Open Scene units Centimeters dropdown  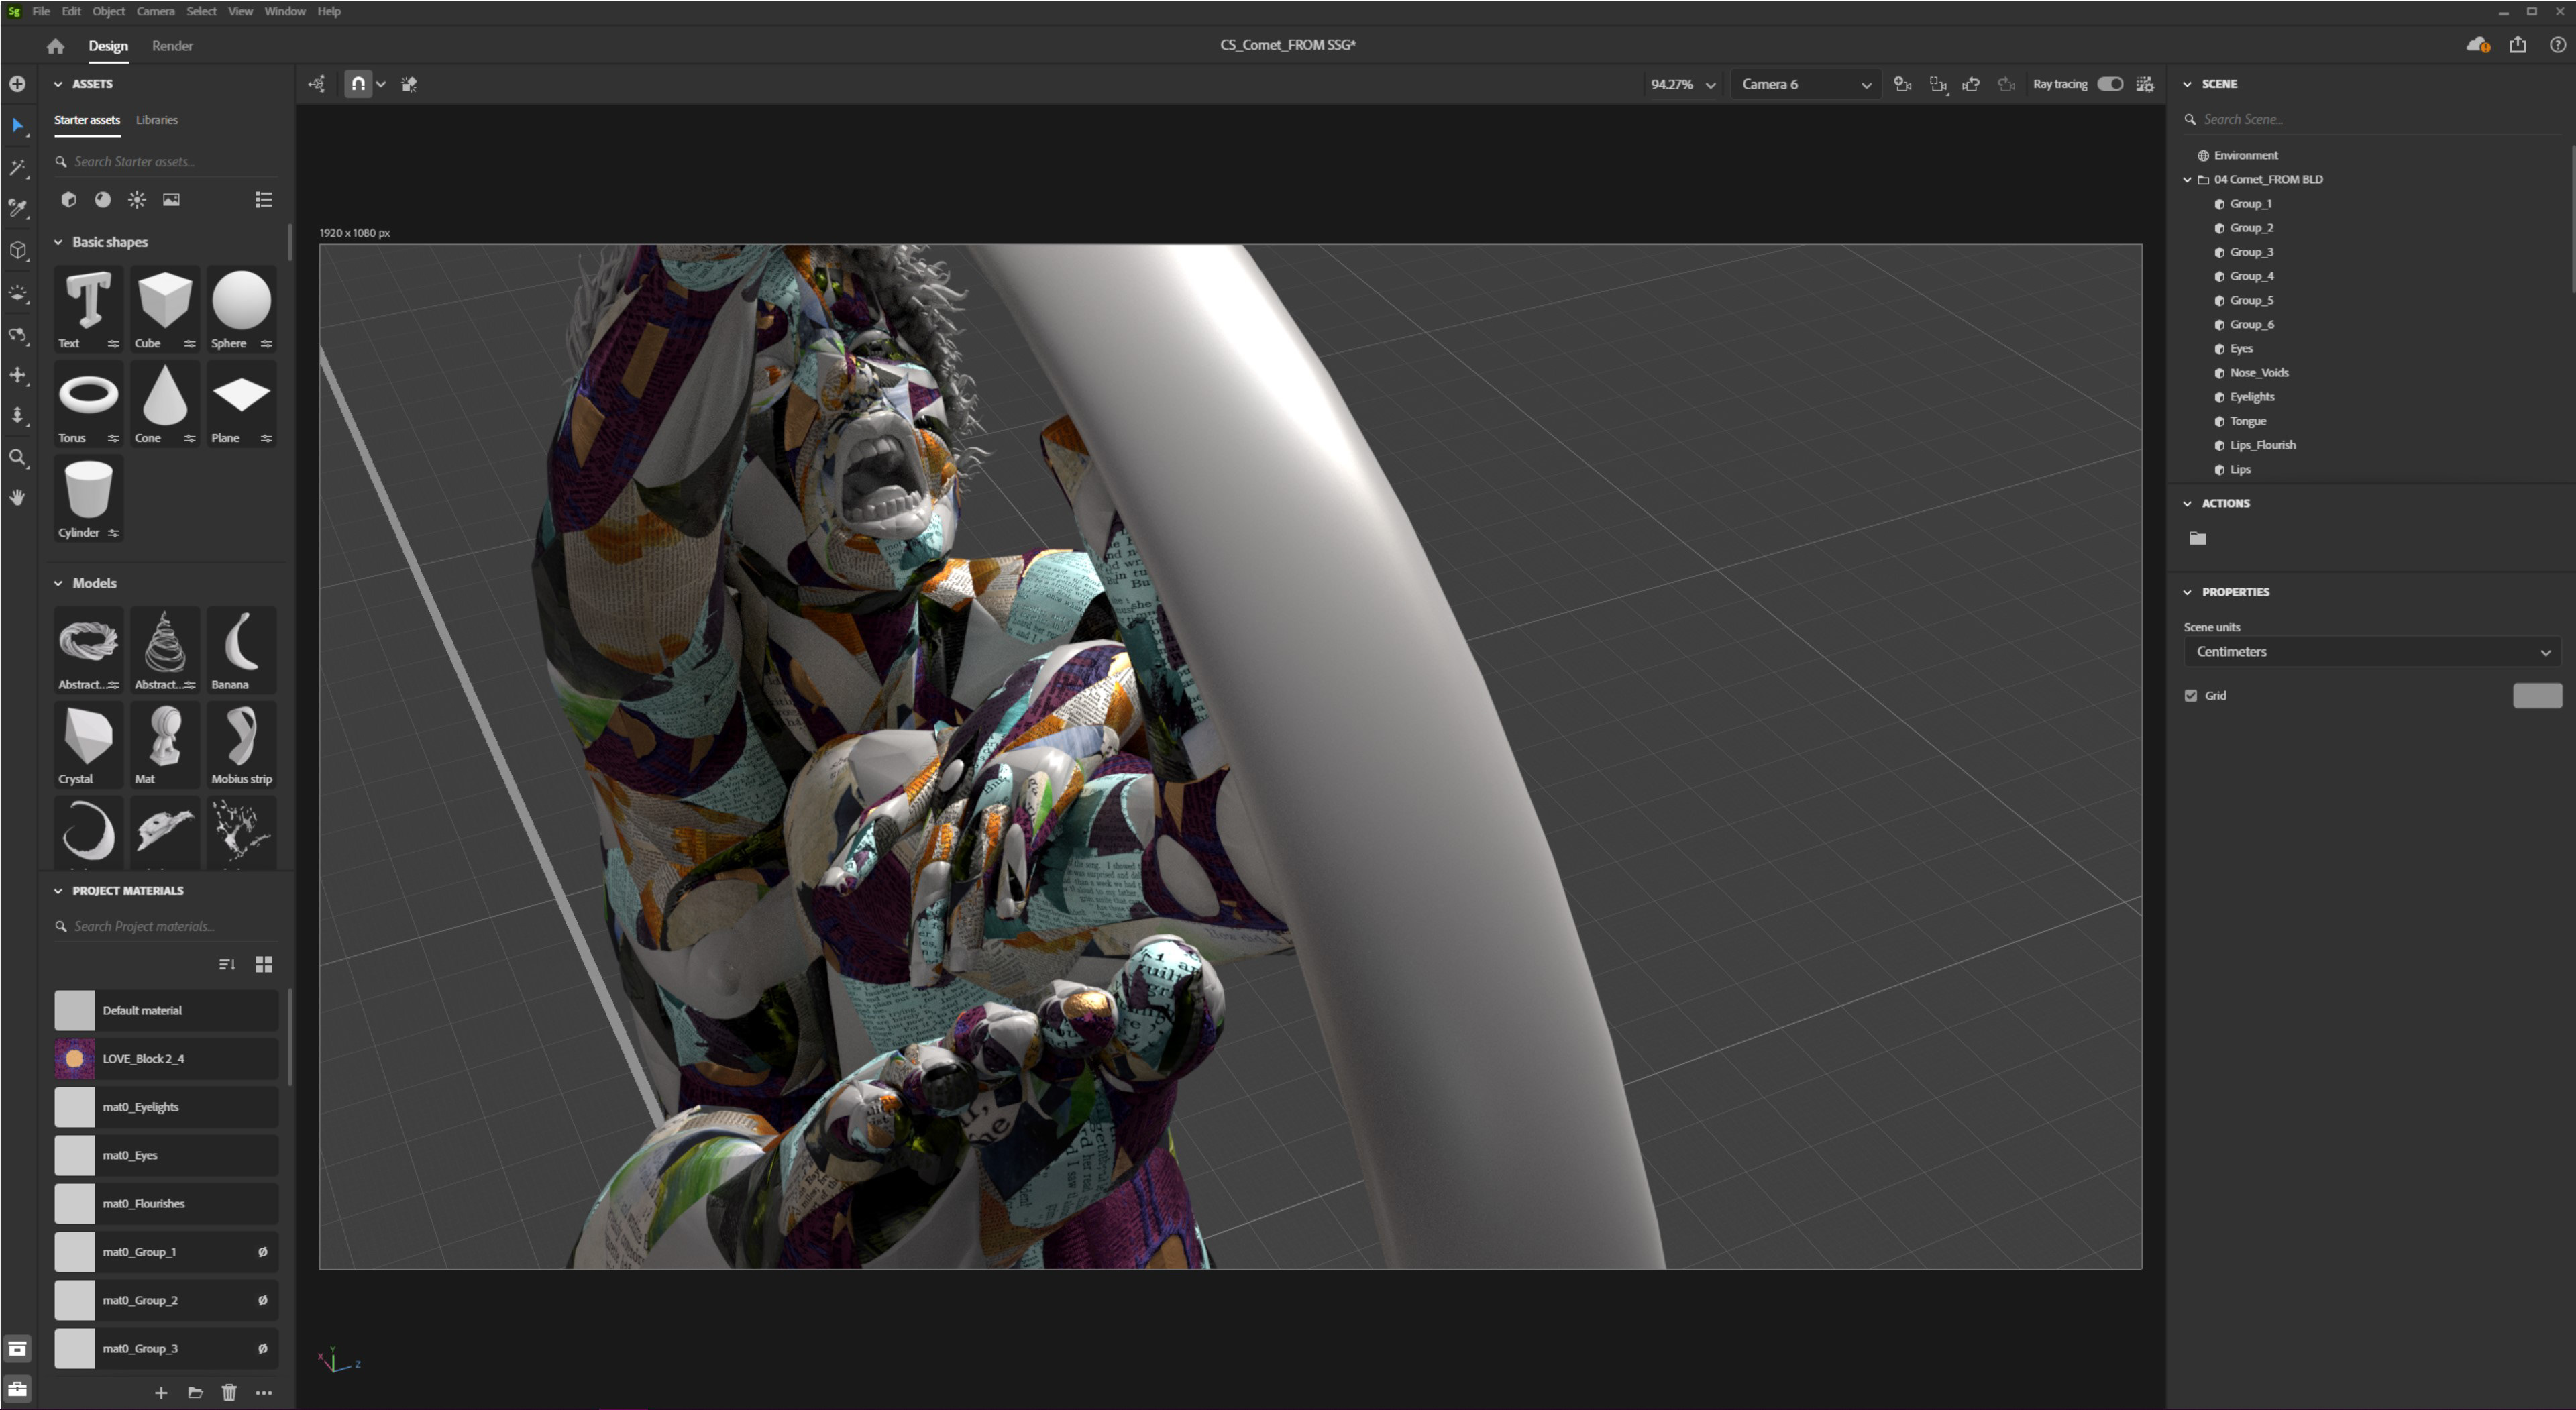(x=2371, y=652)
